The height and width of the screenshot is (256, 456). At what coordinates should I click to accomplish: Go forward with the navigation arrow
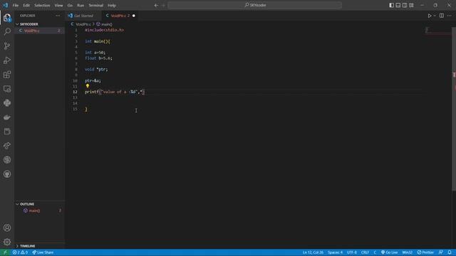[163, 5]
